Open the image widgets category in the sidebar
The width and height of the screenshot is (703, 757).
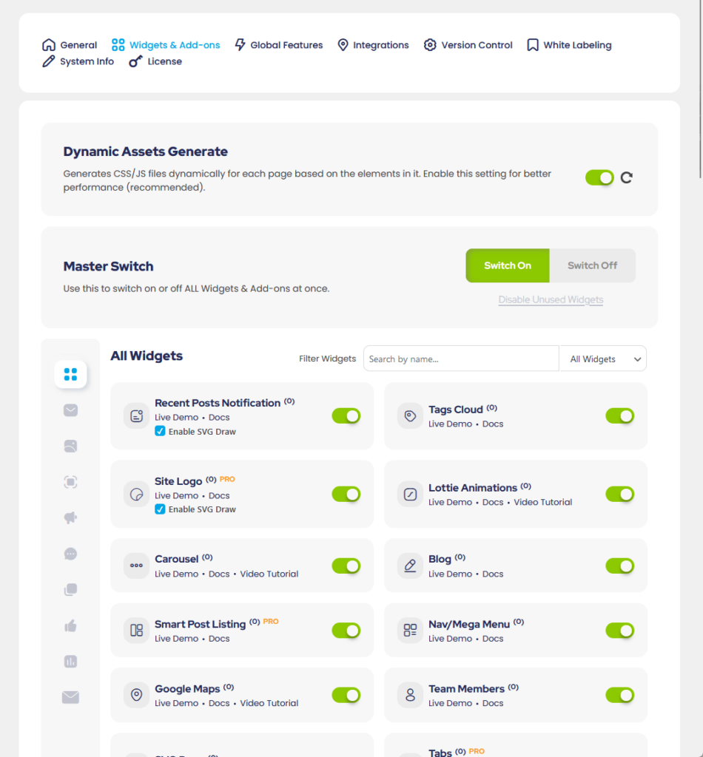pos(70,446)
